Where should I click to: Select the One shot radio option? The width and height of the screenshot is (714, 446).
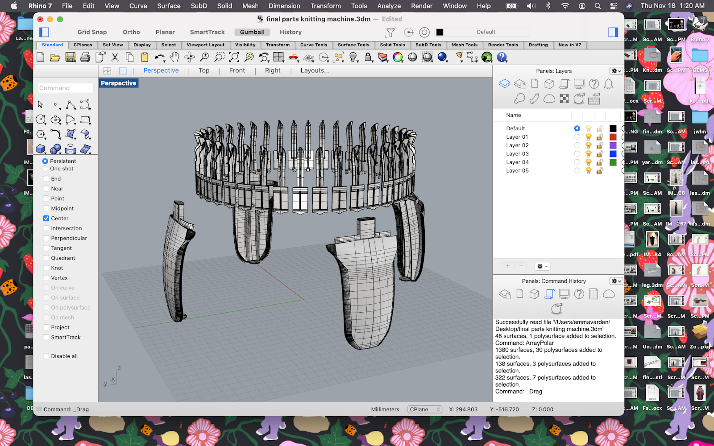(45, 169)
